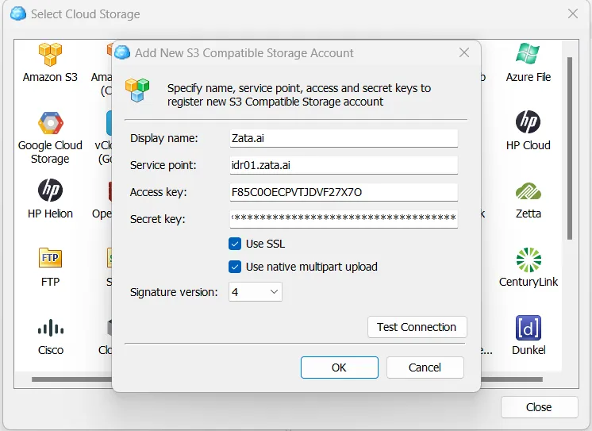592x431 pixels.
Task: Select CenturyLink storage icon
Action: [x=529, y=260]
